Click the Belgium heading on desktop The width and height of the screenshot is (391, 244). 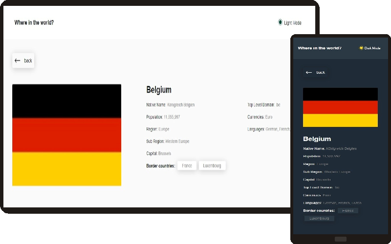tap(159, 90)
